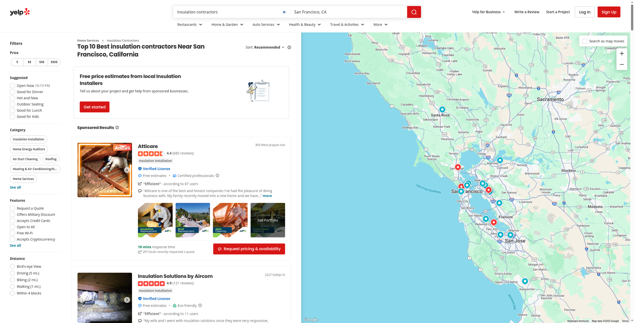The height and width of the screenshot is (323, 634).
Task: Go to the Yelp home logo
Action: coord(20,12)
